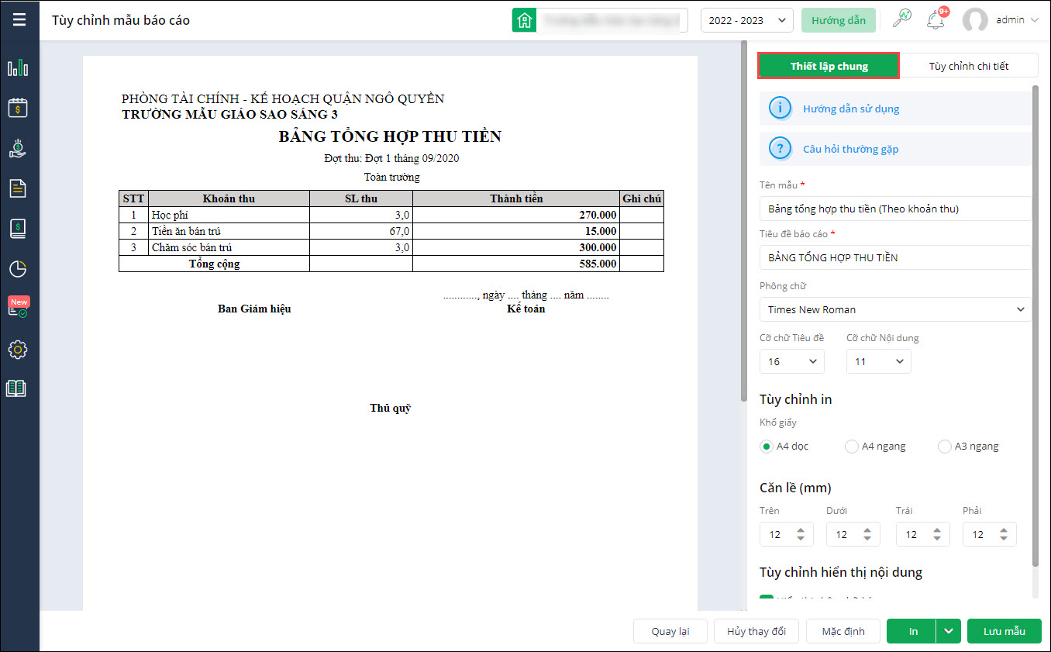This screenshot has height=652, width=1051.
Task: Click the admin avatar picture
Action: (975, 20)
